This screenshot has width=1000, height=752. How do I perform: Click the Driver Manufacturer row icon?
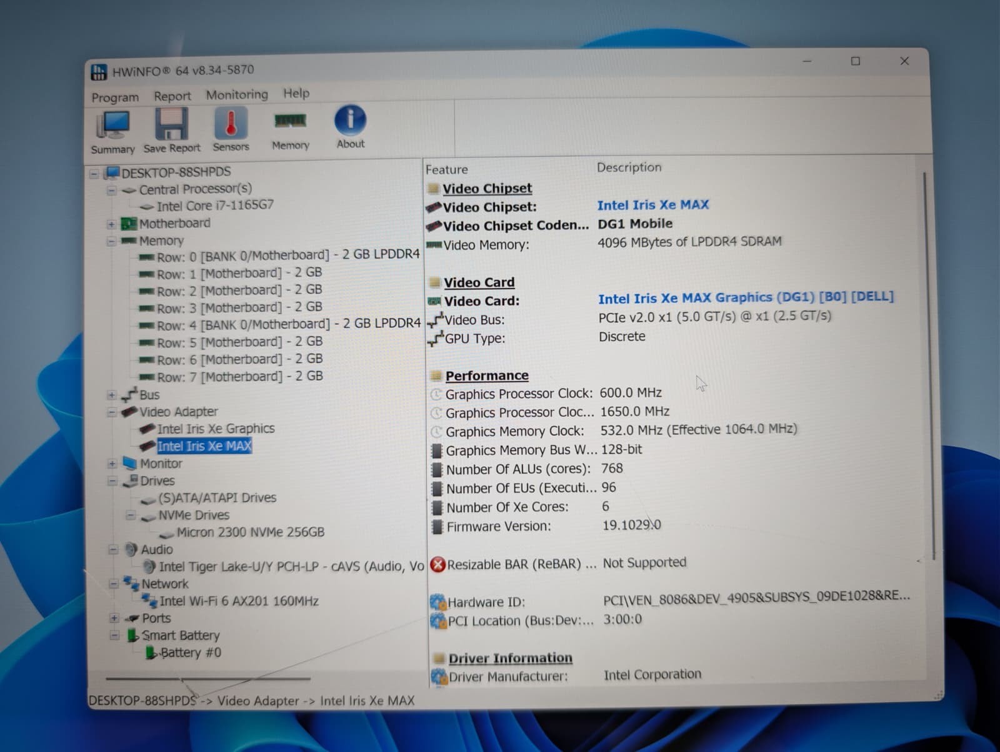439,676
